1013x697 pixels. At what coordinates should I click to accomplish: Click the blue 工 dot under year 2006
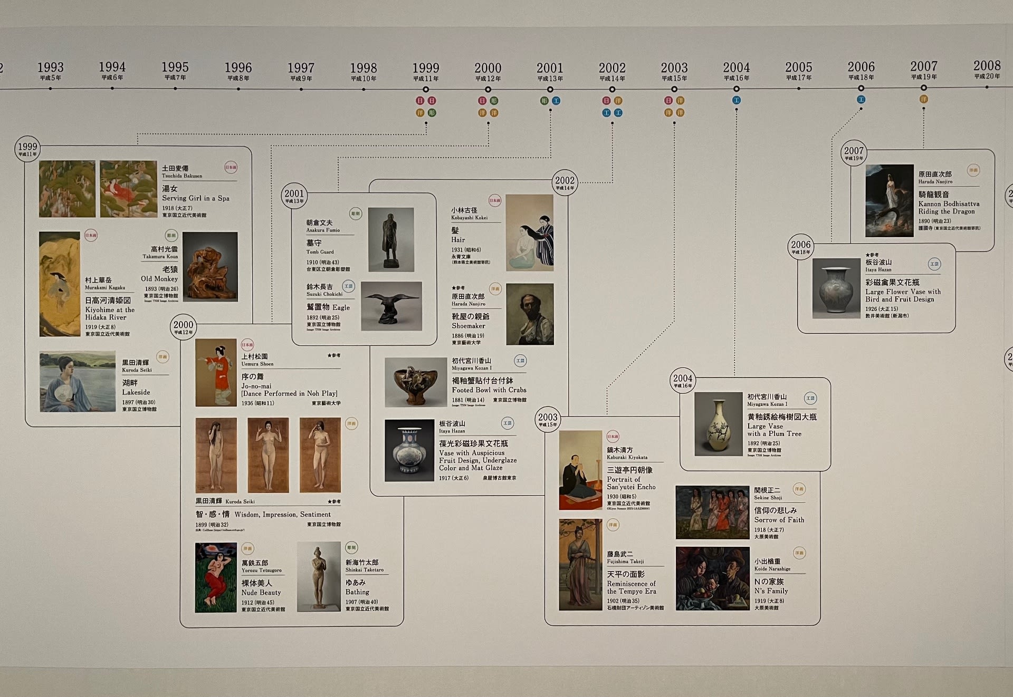pyautogui.click(x=861, y=100)
